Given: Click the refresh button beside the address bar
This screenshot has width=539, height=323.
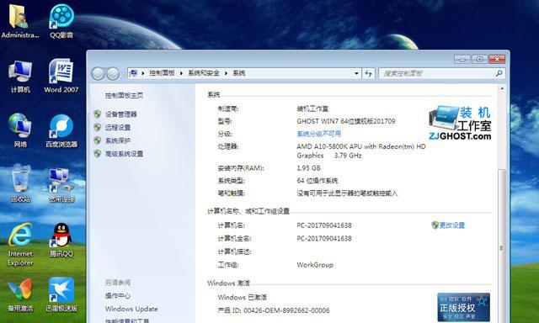Looking at the screenshot, I should coord(369,73).
